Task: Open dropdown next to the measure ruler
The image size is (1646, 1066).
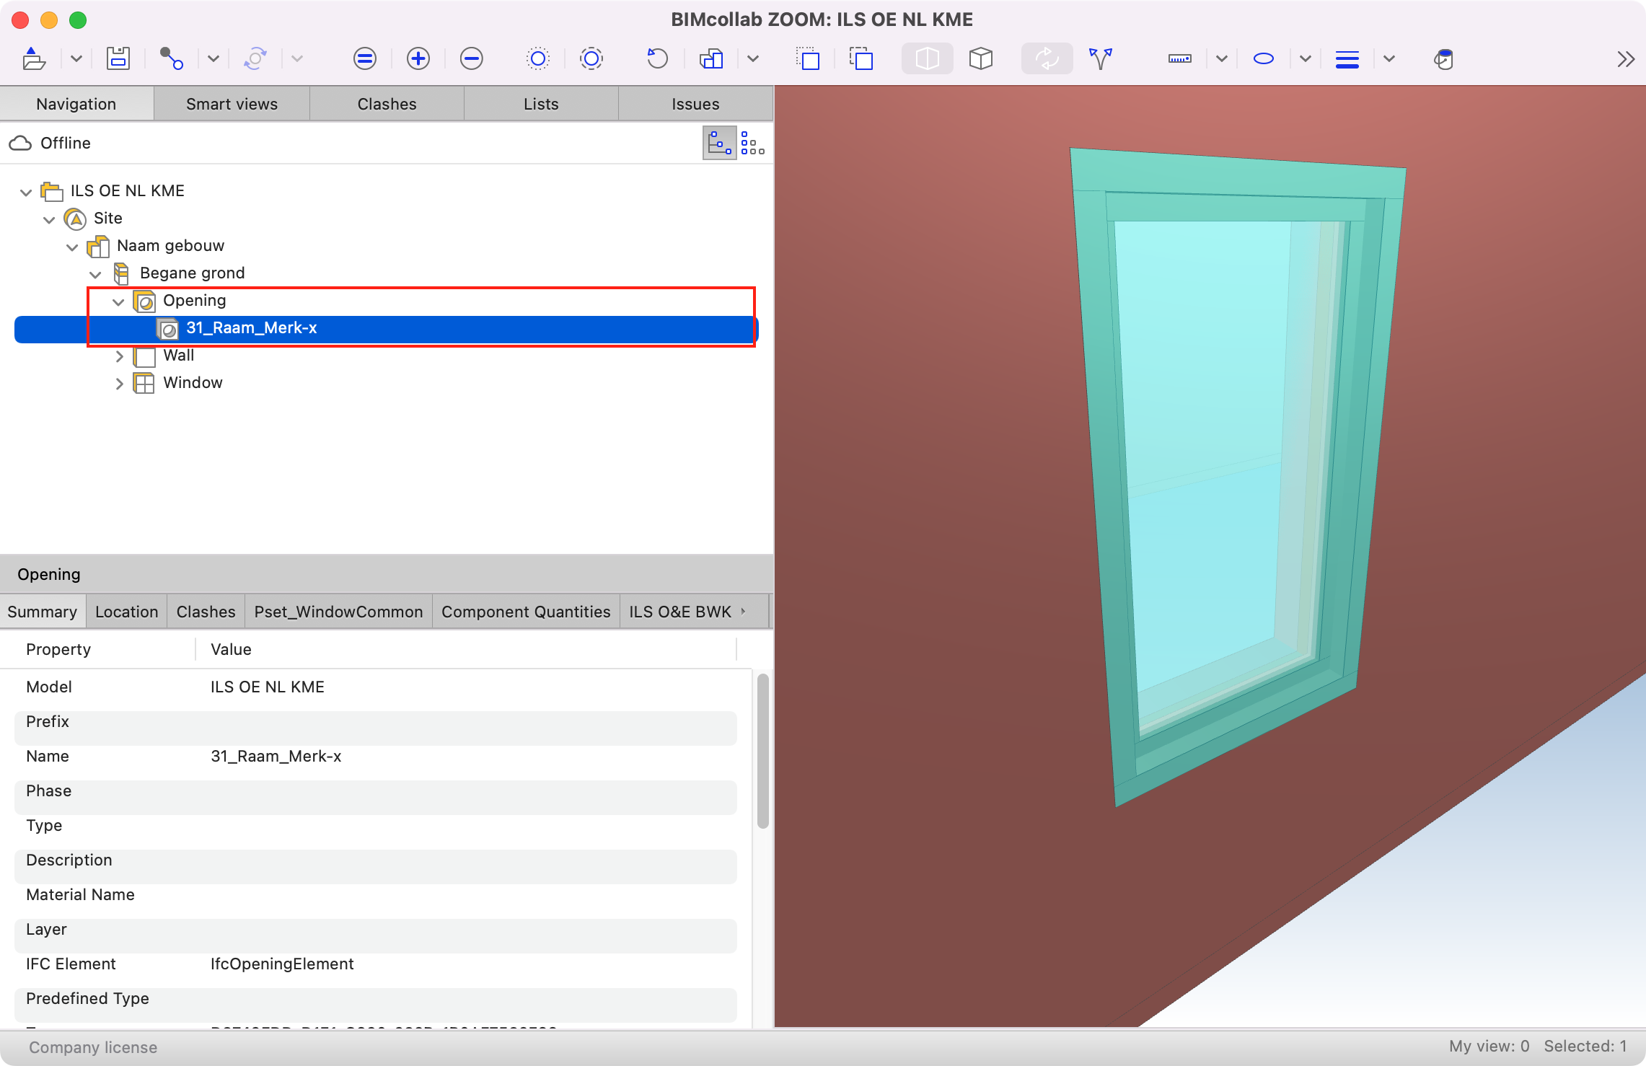Action: (x=1222, y=58)
